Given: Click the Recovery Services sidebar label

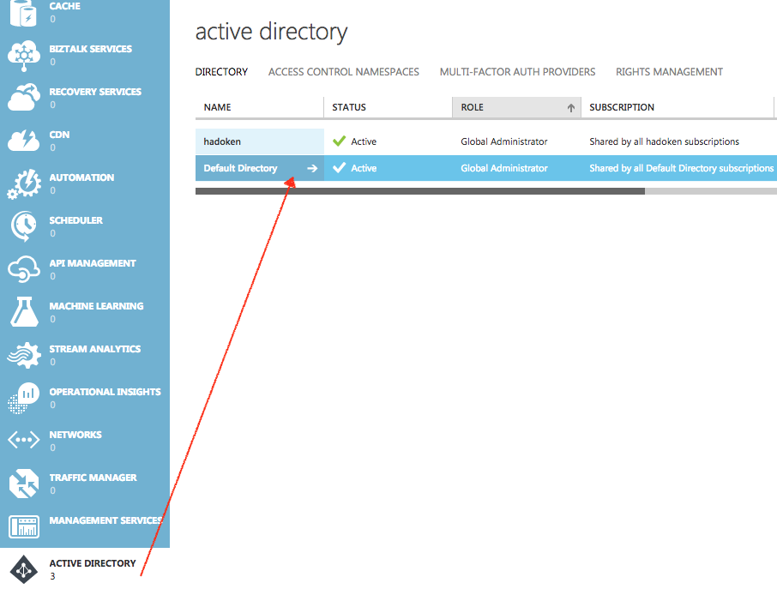Looking at the screenshot, I should [x=95, y=92].
